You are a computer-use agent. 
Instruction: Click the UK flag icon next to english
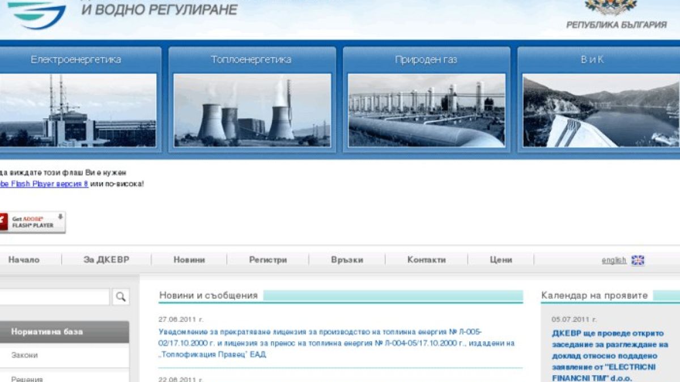(638, 260)
